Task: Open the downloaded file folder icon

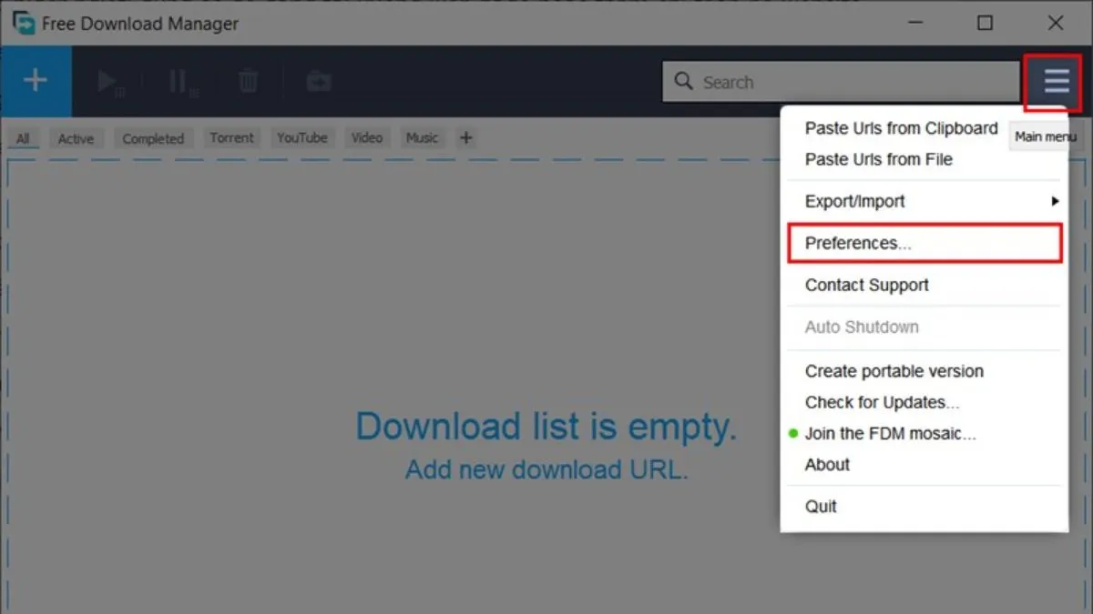Action: click(x=318, y=80)
